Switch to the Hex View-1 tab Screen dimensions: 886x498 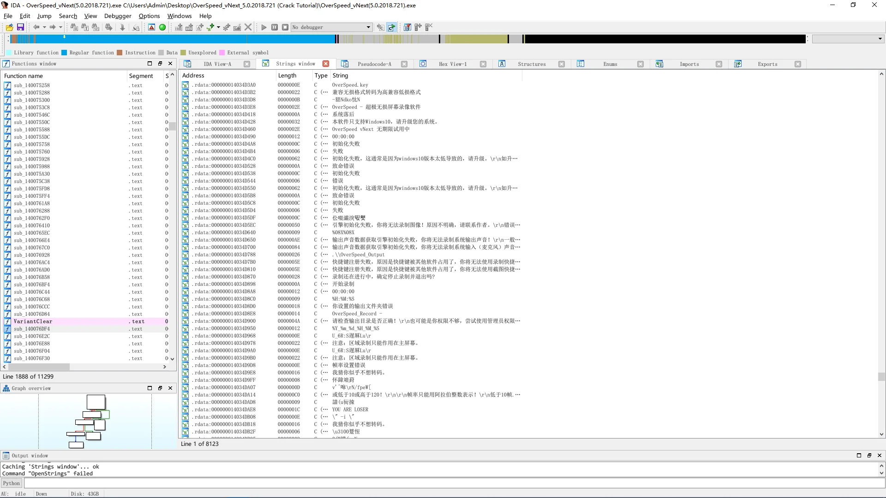(453, 64)
